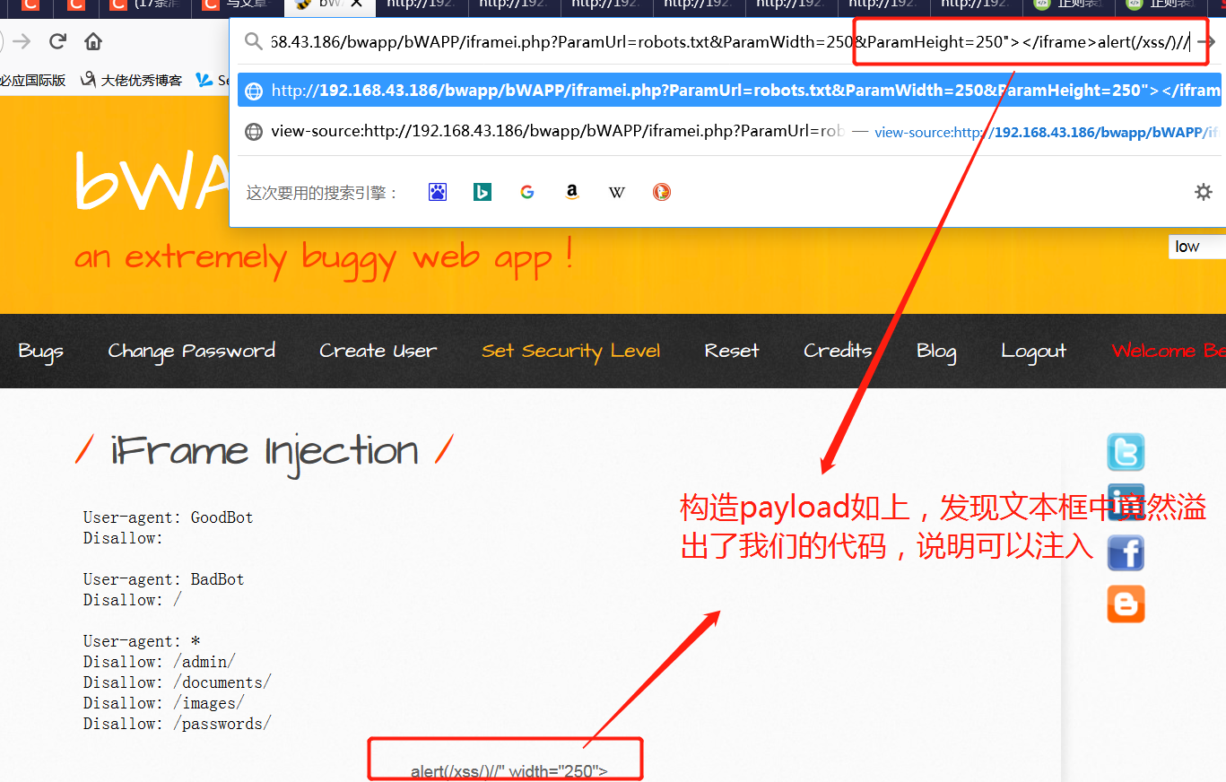Click the Logout menu item
Image resolution: width=1226 pixels, height=782 pixels.
point(1033,351)
